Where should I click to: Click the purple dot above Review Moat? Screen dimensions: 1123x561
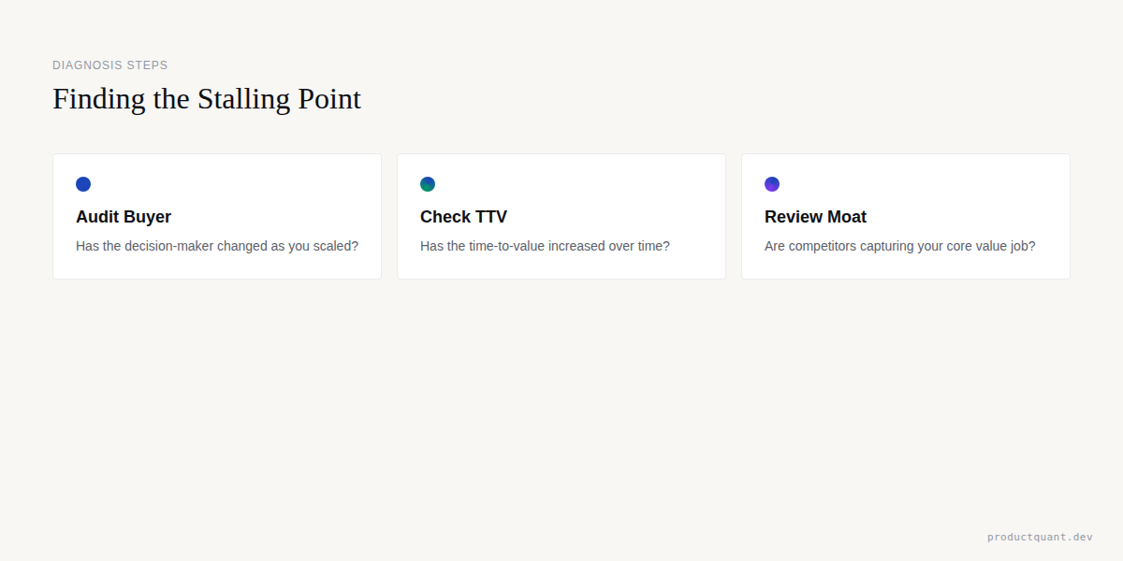(772, 184)
